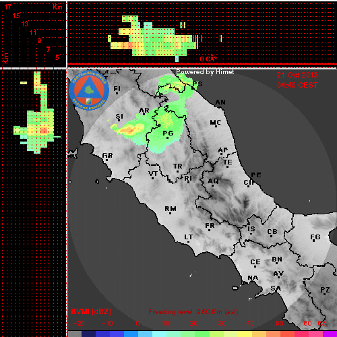This screenshot has height=337, width=337.
Task: Click the 'HVMI [dBZ]' legend title
Action: [91, 311]
